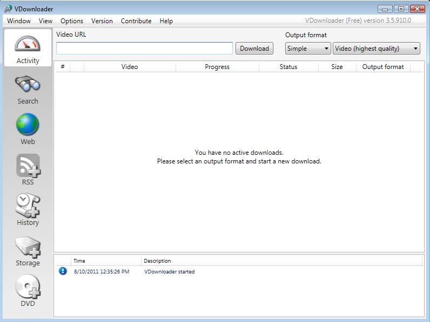The height and width of the screenshot is (322, 430).
Task: Sort by Output format column header
Action: coord(383,67)
